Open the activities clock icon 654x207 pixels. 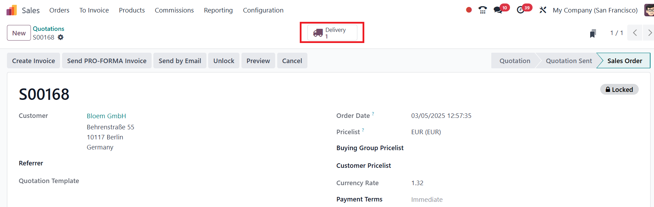(520, 10)
